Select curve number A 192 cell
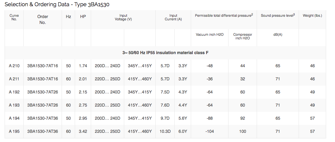 [x=14, y=92]
